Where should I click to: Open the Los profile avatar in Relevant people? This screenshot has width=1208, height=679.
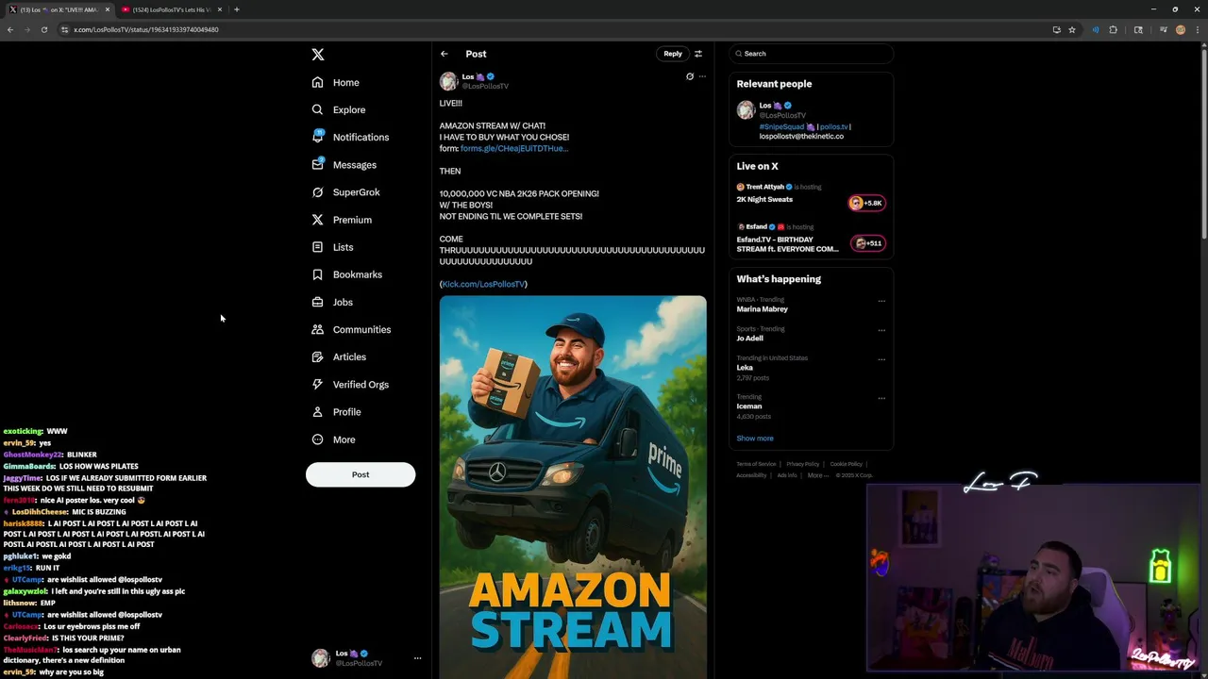(747, 110)
